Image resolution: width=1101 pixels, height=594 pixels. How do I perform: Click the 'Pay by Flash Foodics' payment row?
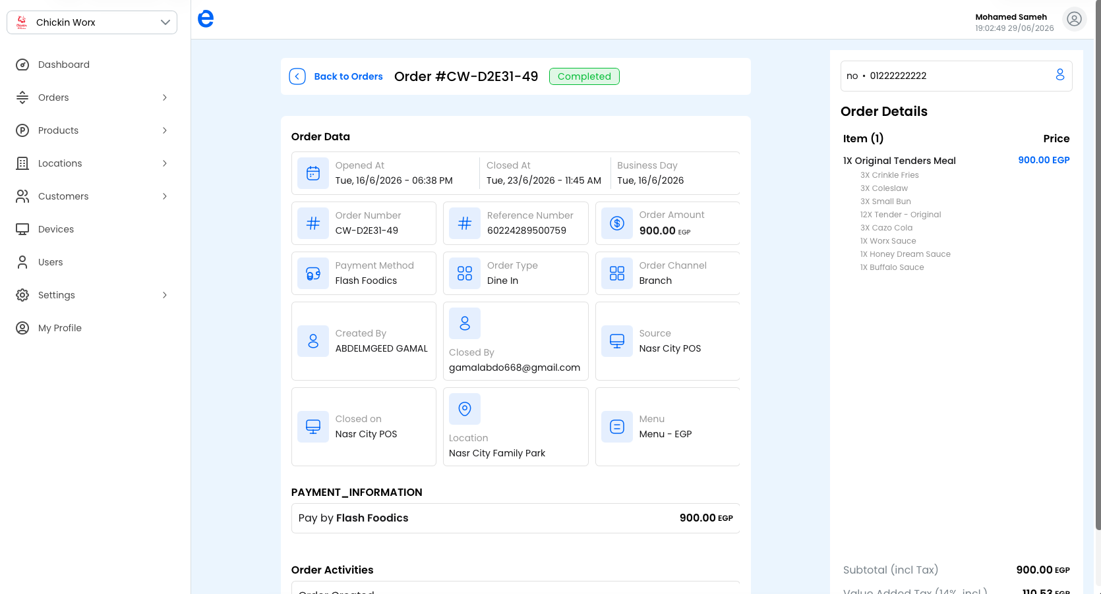click(516, 518)
